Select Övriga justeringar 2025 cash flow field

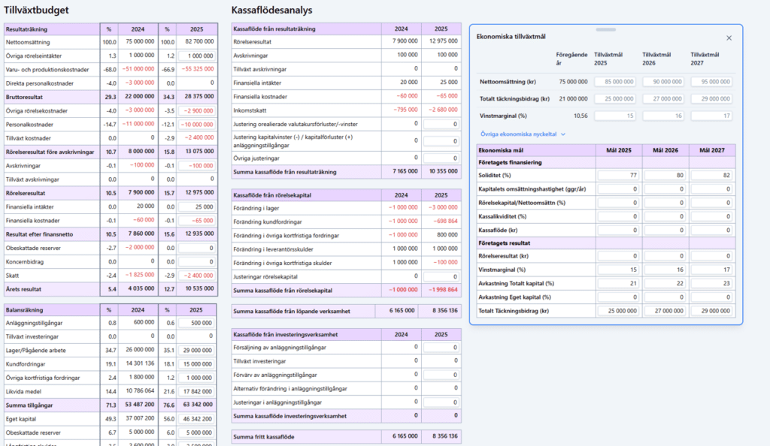[441, 158]
